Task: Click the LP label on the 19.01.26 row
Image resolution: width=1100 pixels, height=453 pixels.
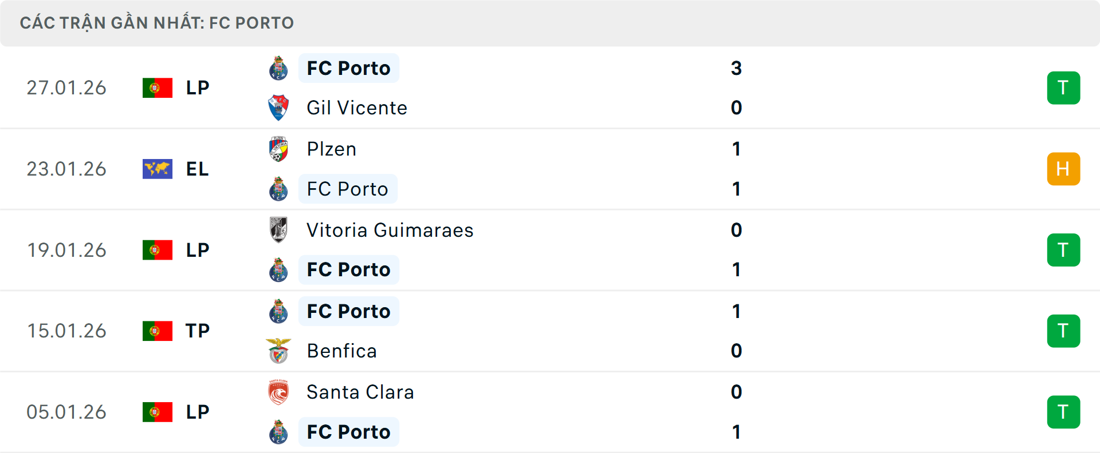Action: pos(197,250)
